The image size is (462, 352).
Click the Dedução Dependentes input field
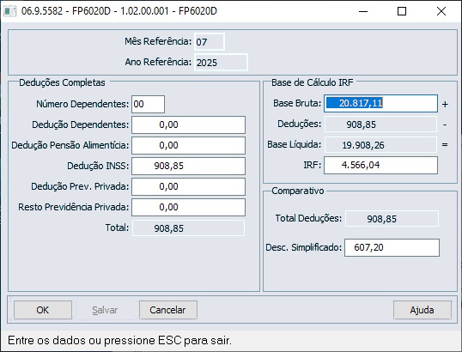point(188,124)
